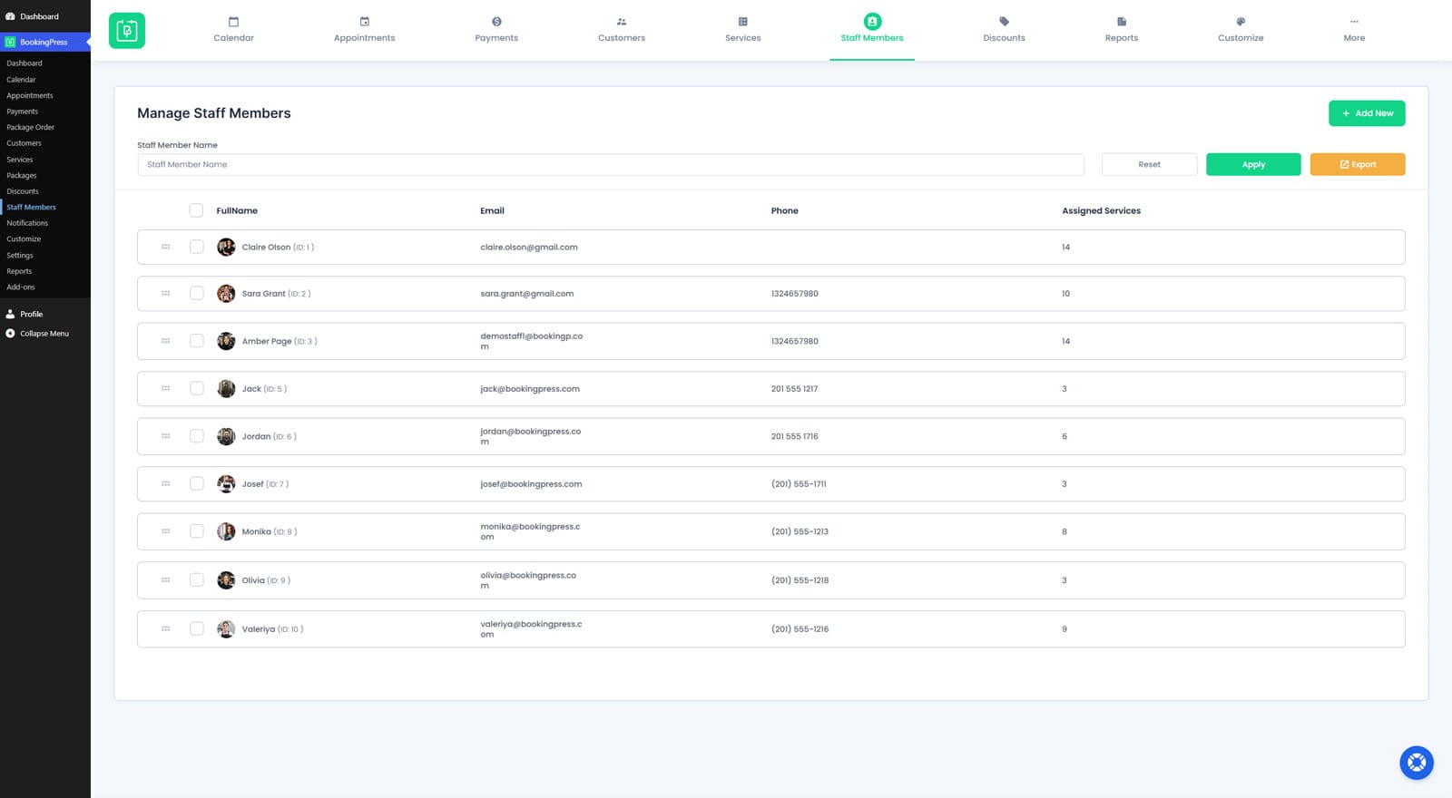
Task: Check the box for Valeriya
Action: pyautogui.click(x=196, y=628)
